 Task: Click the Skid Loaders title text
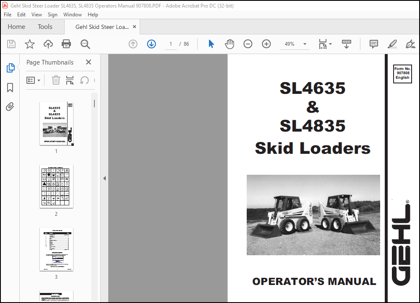pyautogui.click(x=313, y=148)
